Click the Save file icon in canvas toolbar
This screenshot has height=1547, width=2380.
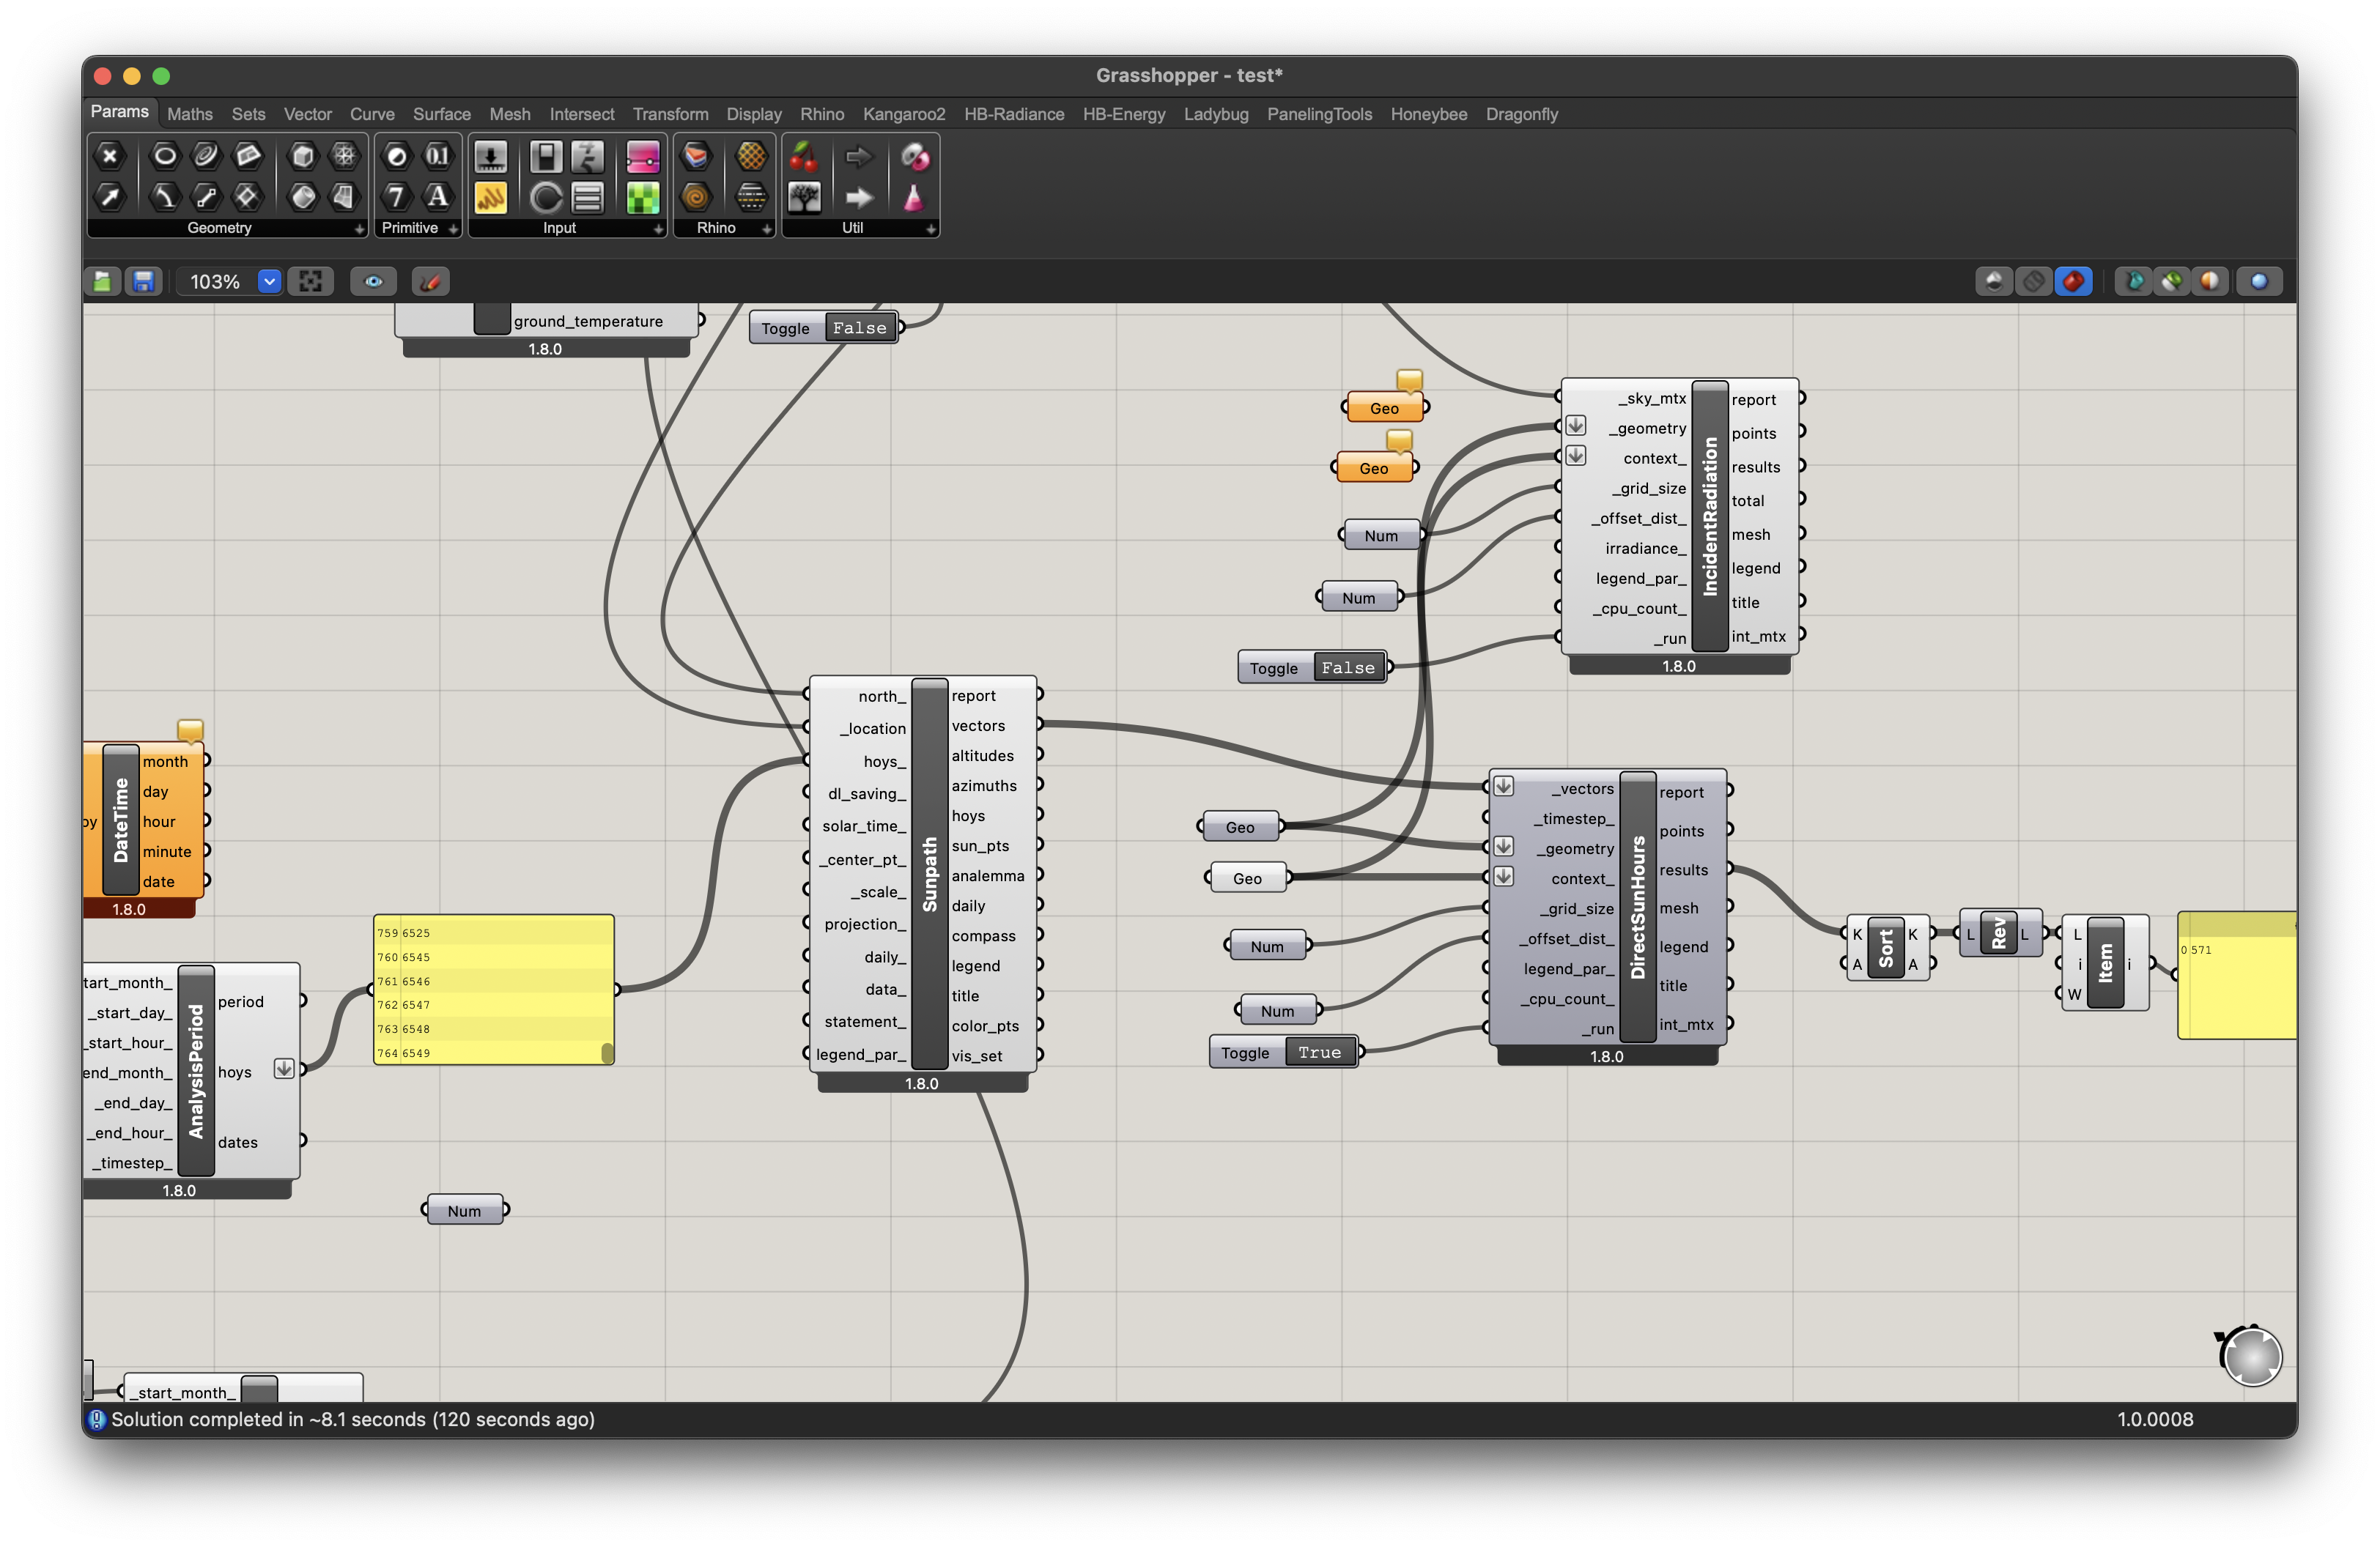tap(144, 282)
